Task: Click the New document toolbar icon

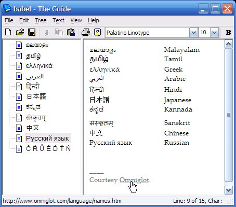Action: (x=8, y=32)
